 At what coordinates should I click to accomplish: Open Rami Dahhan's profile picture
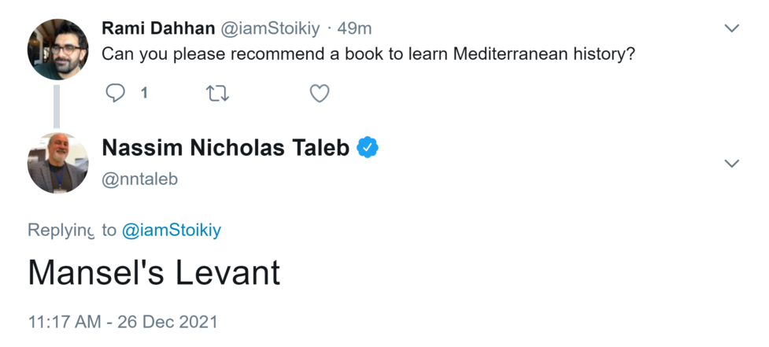(x=57, y=50)
